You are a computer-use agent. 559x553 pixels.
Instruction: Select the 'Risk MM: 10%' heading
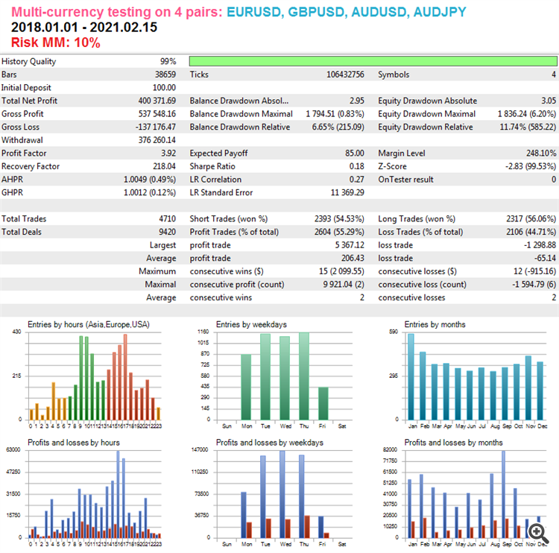(56, 42)
